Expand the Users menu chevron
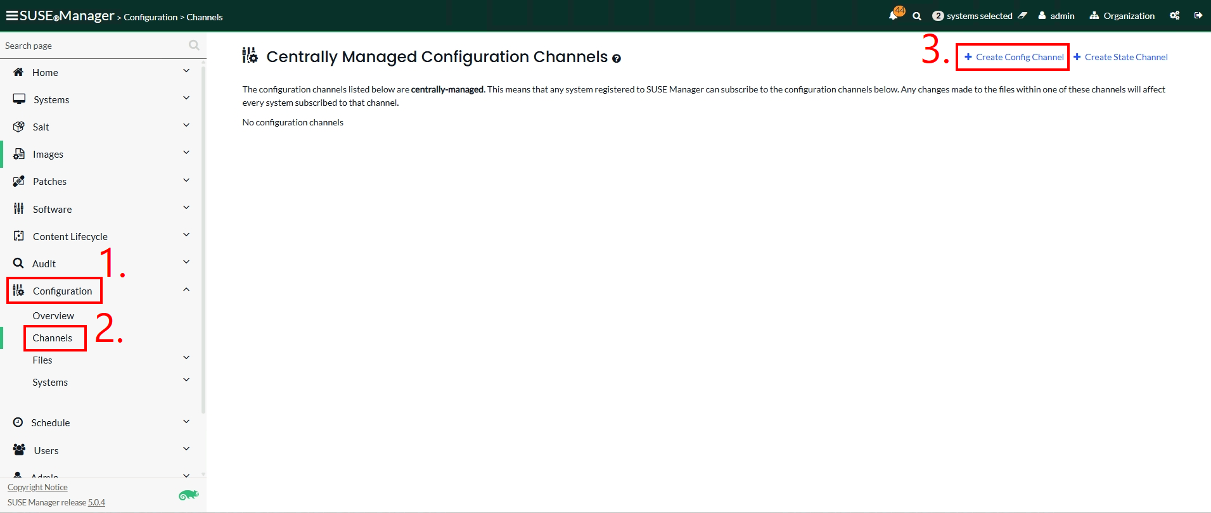Image resolution: width=1211 pixels, height=513 pixels. pos(186,449)
